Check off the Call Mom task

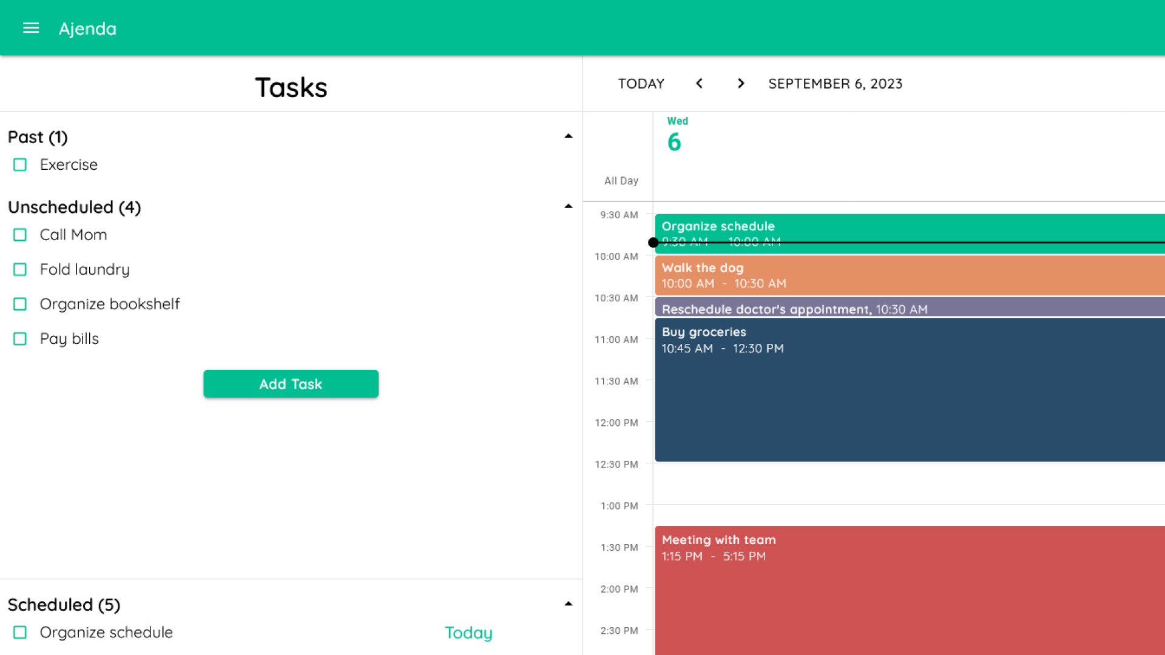tap(20, 235)
